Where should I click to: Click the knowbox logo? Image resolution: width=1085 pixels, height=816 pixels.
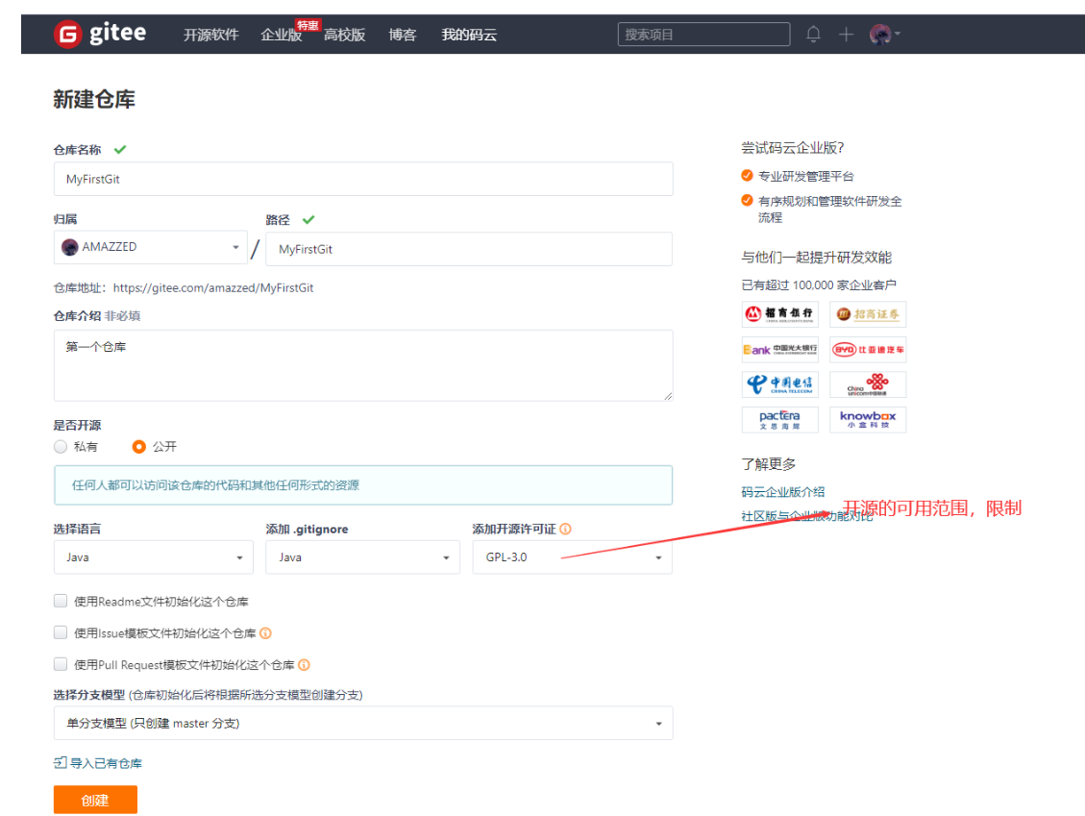click(868, 419)
